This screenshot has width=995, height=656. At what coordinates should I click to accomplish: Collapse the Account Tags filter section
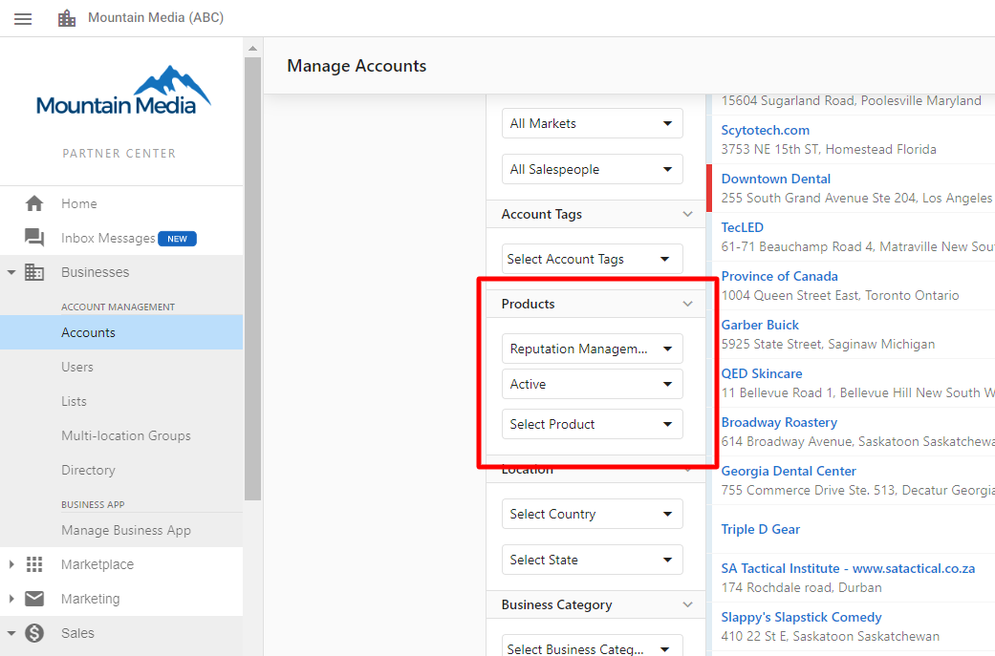click(x=687, y=214)
